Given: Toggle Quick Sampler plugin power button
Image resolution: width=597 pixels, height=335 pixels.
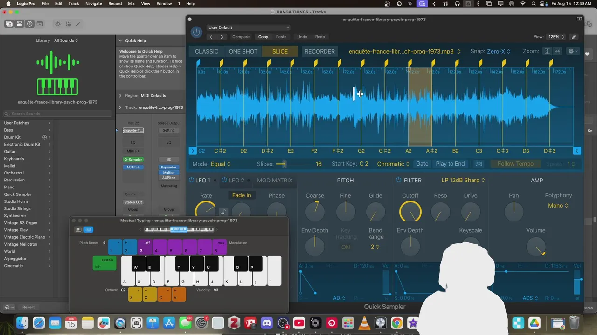Looking at the screenshot, I should click(196, 32).
